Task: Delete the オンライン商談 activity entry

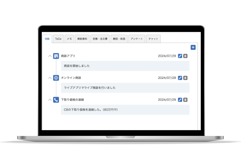Action: click(185, 78)
